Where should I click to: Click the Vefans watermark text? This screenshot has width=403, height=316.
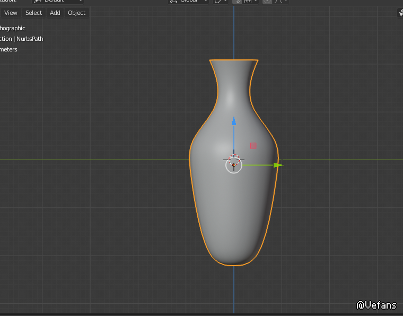coord(376,305)
